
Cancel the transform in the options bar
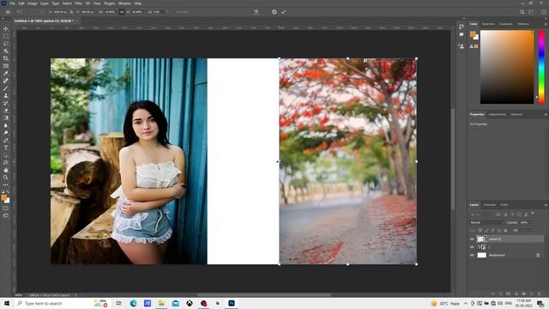click(274, 12)
